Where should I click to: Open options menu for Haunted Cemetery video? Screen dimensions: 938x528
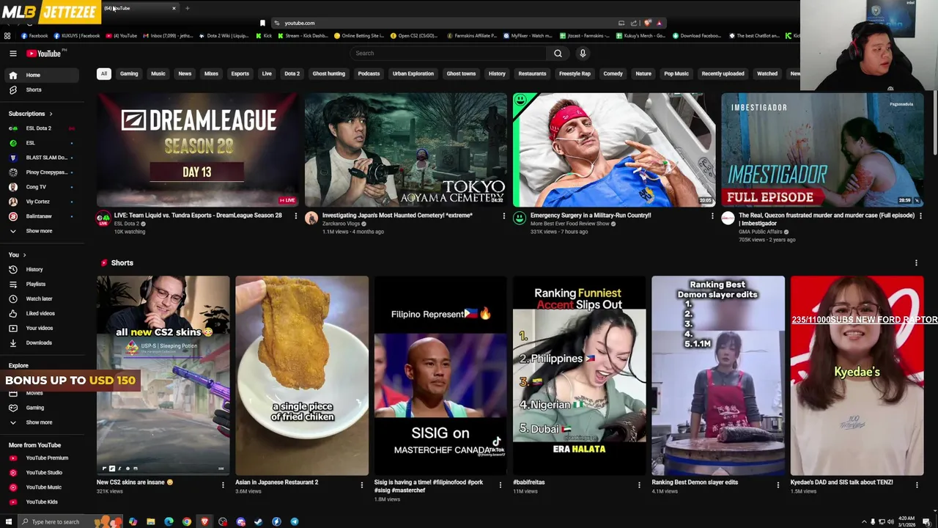click(503, 216)
